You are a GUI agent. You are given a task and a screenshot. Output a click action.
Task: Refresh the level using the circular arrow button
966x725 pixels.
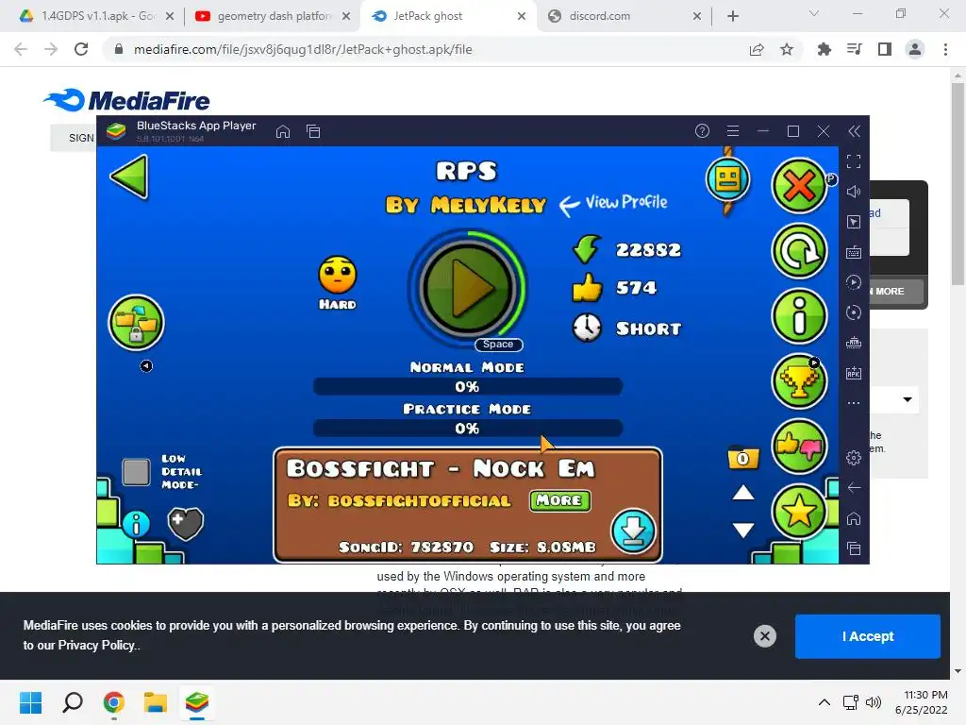click(799, 251)
